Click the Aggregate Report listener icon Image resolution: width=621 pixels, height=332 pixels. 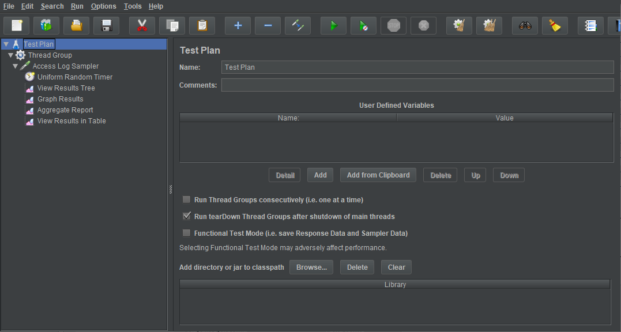[30, 111]
